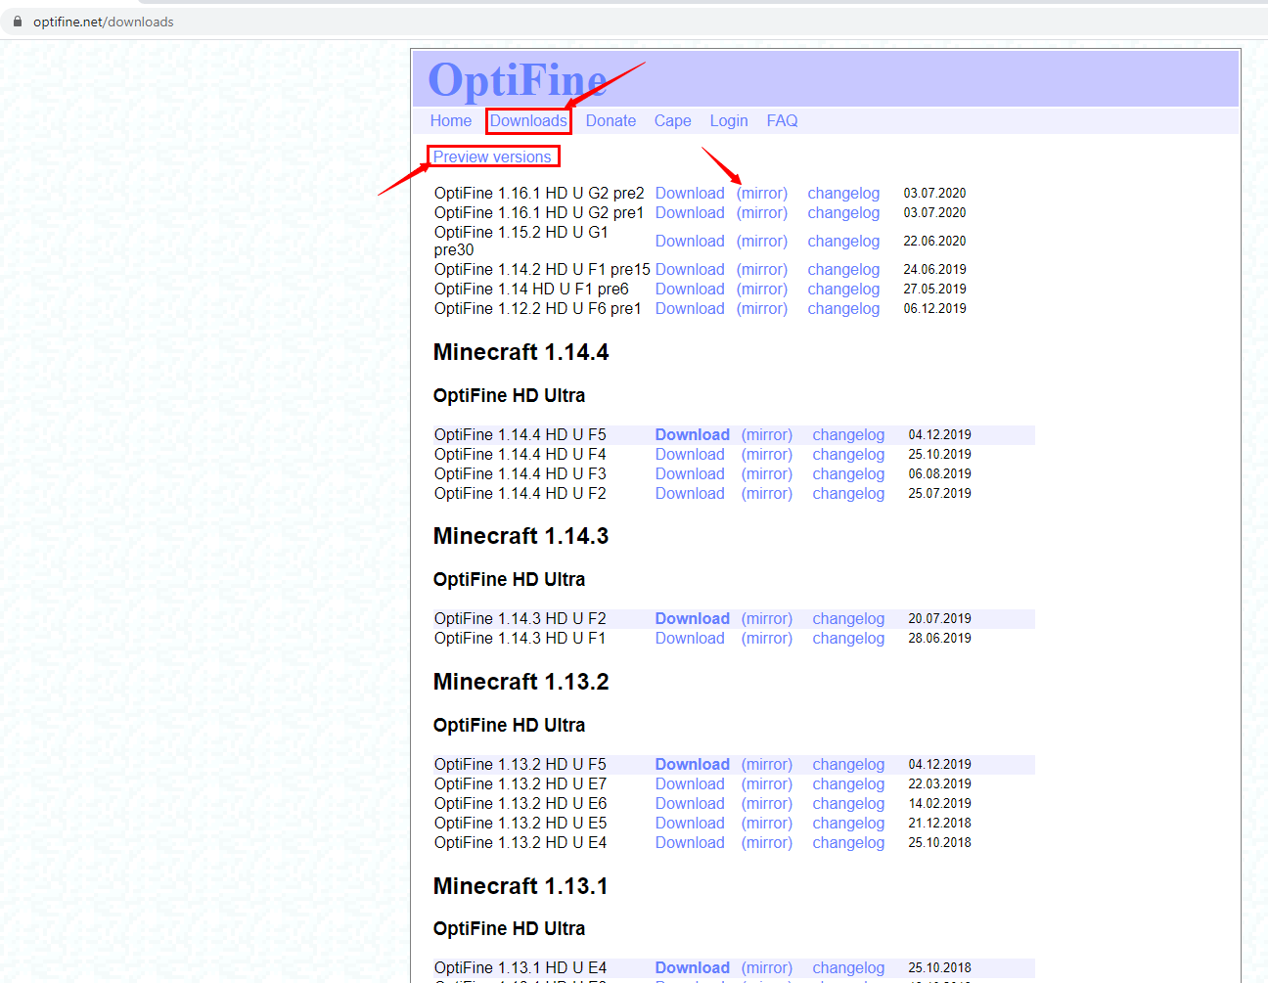Open mirror for OptiFine 1.13.2 E7
Image resolution: width=1268 pixels, height=983 pixels.
point(767,783)
